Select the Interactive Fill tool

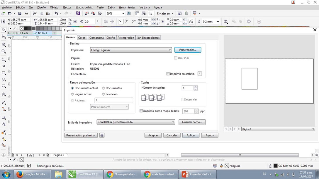coord(4,139)
